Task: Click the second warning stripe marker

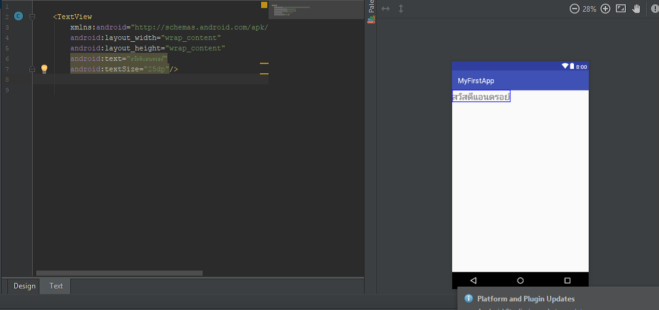Action: pos(264,74)
